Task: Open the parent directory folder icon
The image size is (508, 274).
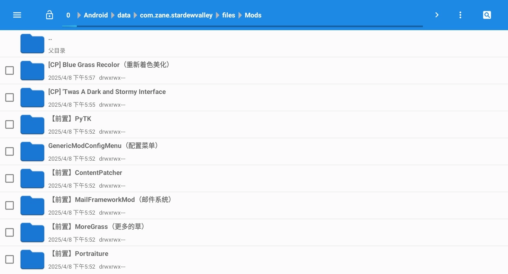Action: coord(32,43)
